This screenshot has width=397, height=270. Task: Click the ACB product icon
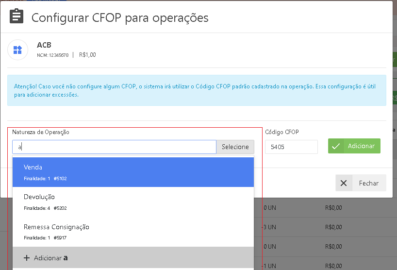point(17,50)
